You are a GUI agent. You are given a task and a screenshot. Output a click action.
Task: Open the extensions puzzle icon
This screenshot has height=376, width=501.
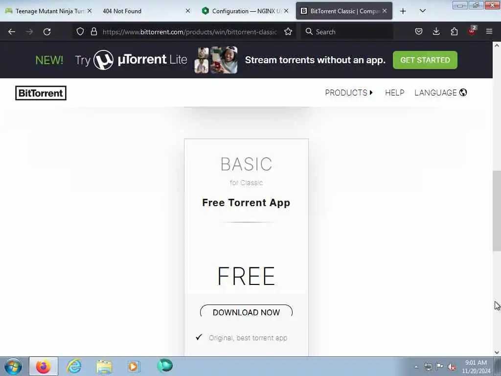(x=454, y=31)
